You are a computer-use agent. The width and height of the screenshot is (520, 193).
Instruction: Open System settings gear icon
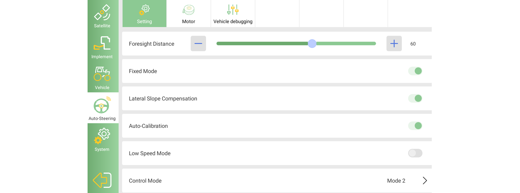click(102, 137)
